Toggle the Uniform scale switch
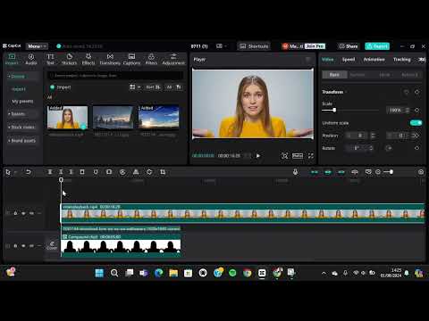Image resolution: width=429 pixels, height=321 pixels. click(416, 123)
